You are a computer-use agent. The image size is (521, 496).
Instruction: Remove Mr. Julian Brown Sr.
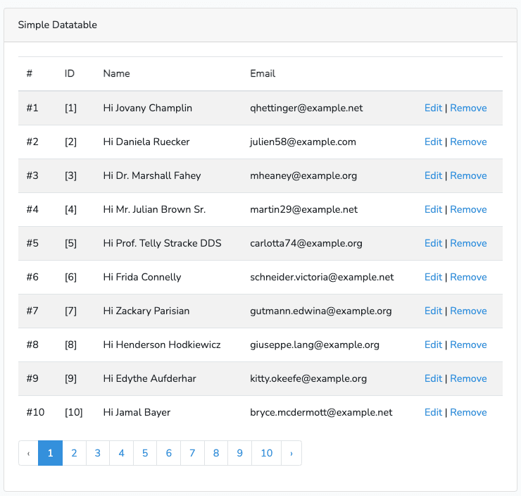[468, 209]
